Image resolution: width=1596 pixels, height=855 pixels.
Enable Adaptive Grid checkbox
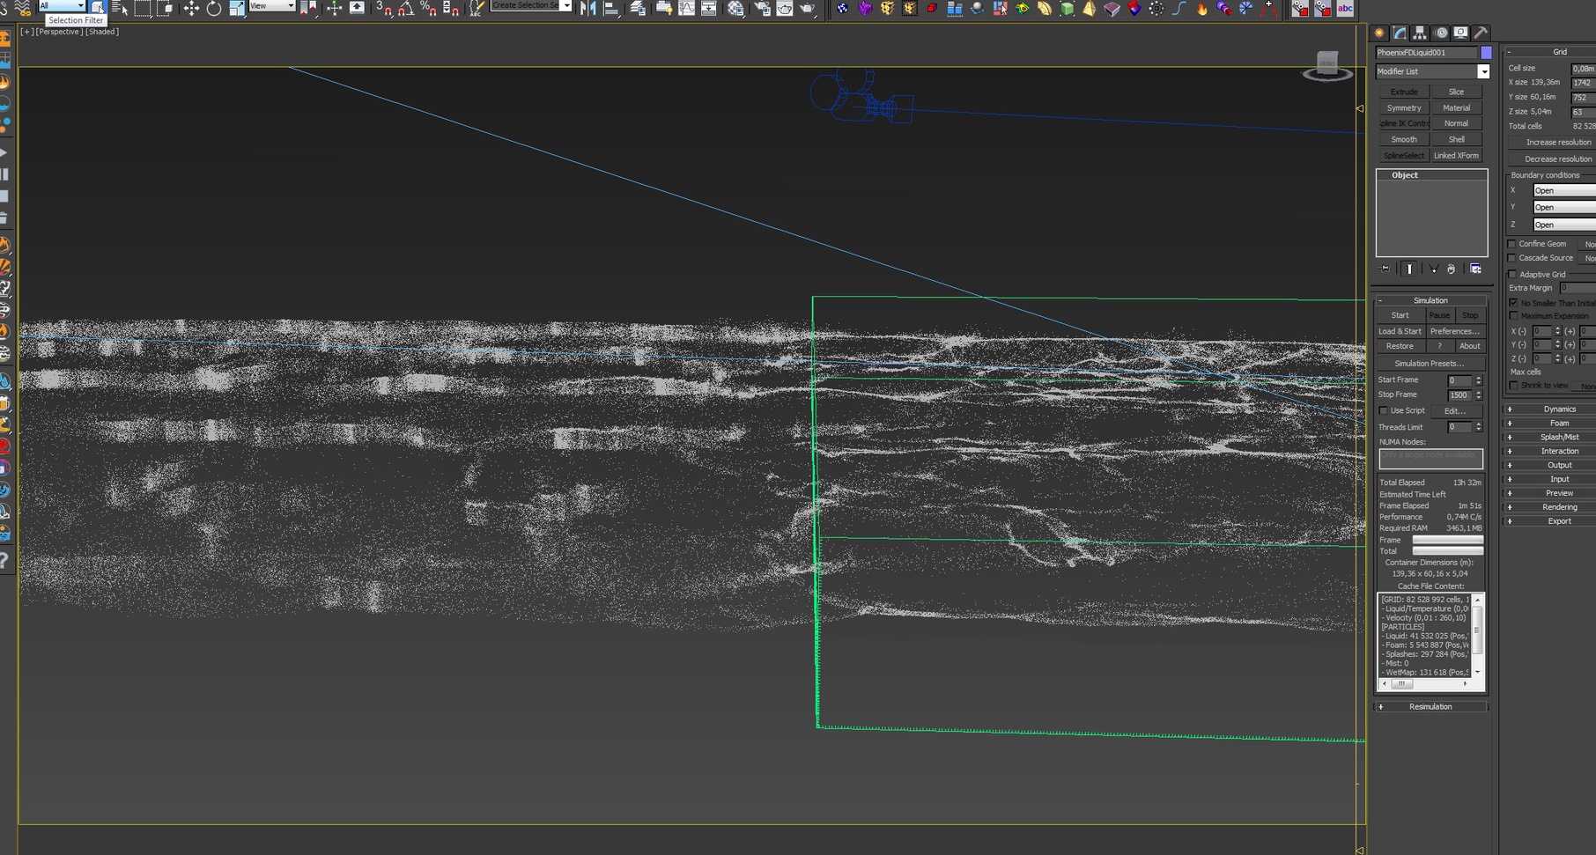pos(1513,274)
